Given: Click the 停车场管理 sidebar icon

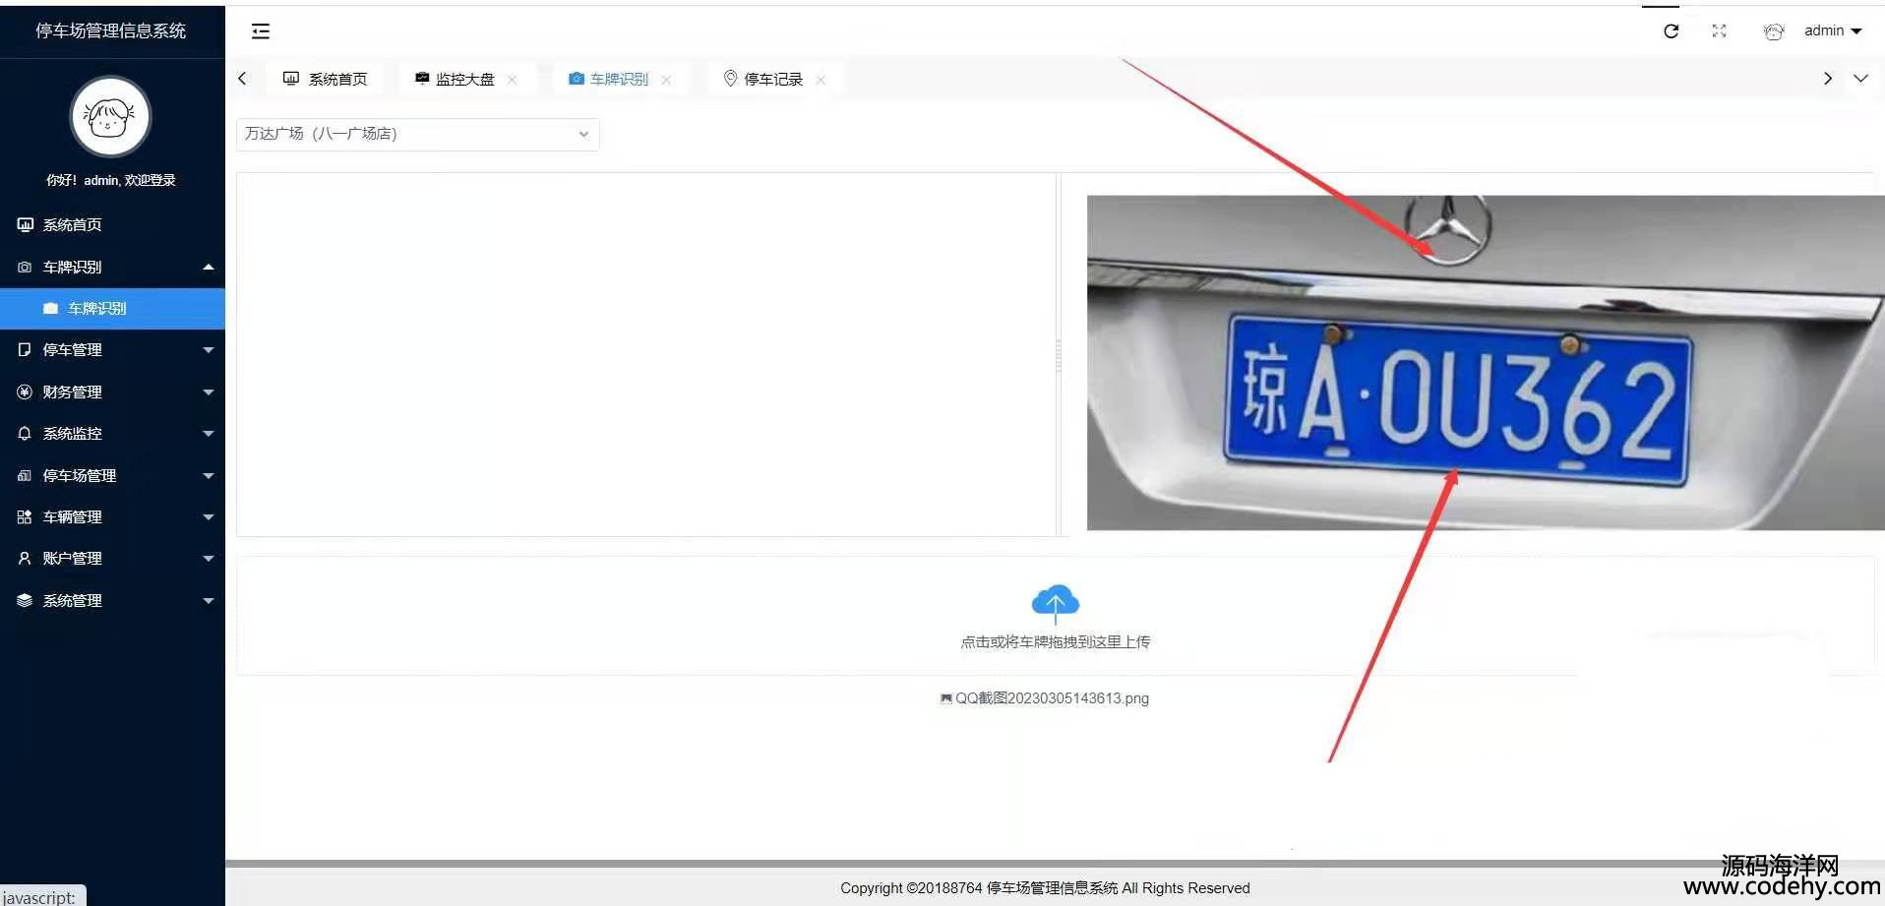Looking at the screenshot, I should [x=25, y=476].
